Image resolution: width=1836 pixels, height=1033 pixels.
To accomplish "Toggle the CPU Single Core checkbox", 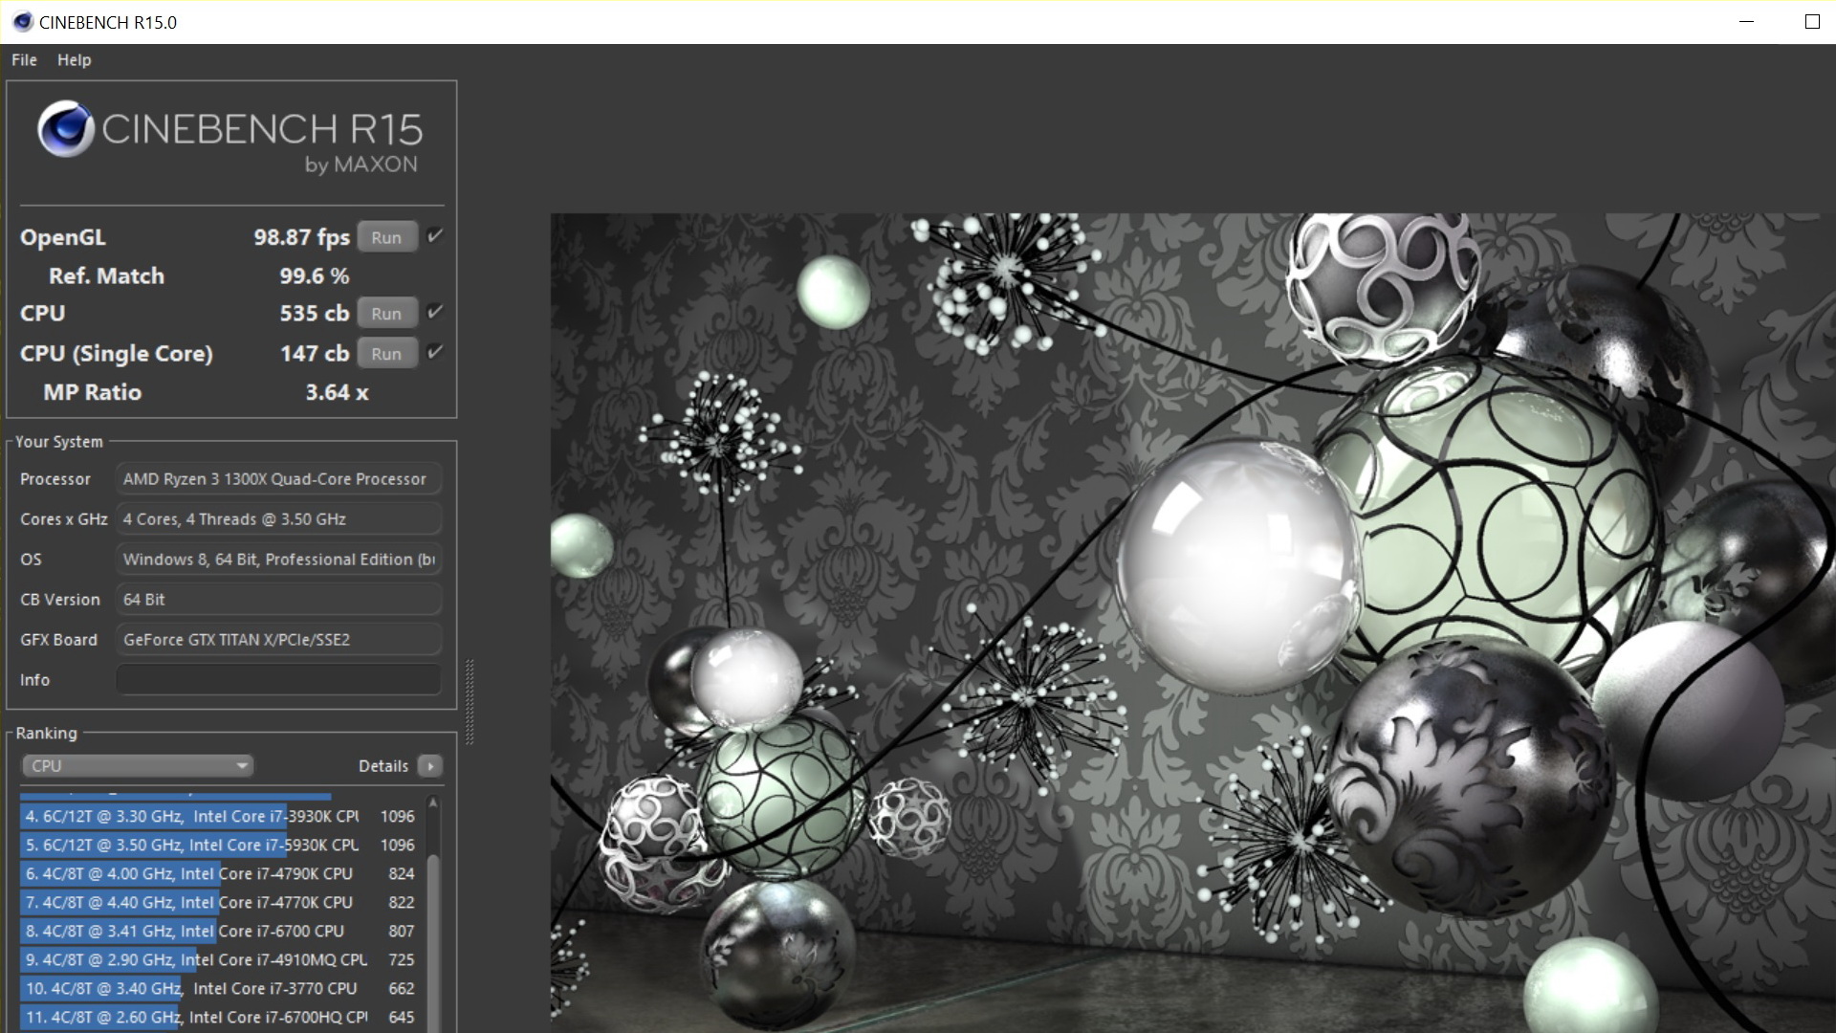I will tap(435, 352).
